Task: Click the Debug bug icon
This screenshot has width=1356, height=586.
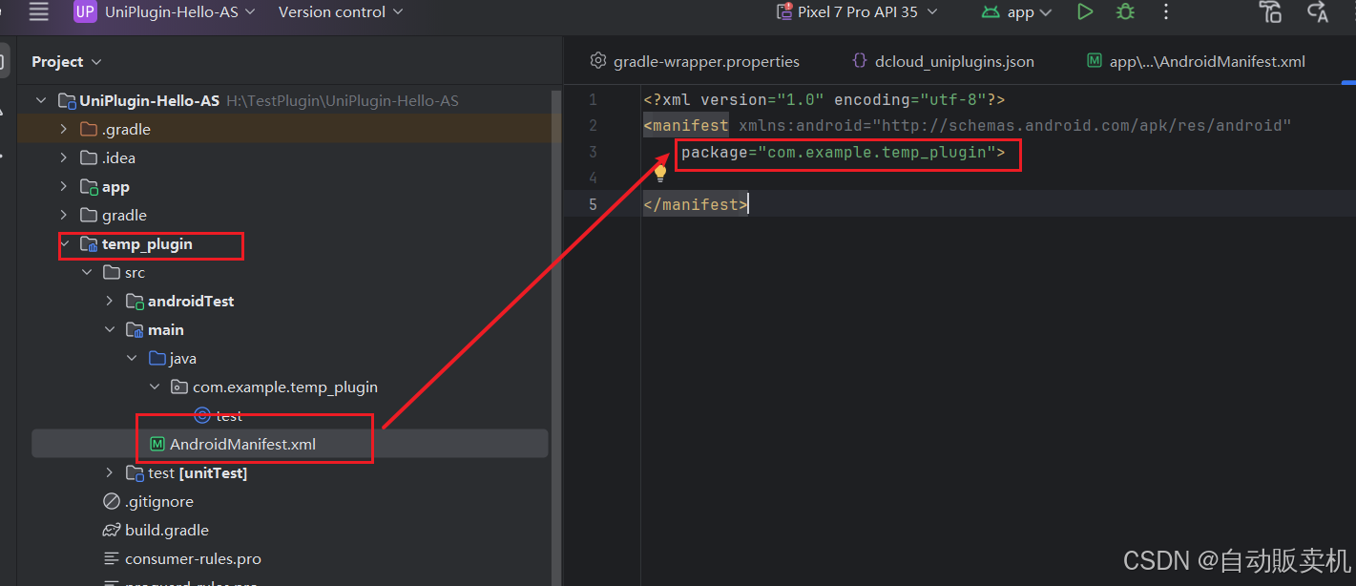Action: coord(1126,11)
